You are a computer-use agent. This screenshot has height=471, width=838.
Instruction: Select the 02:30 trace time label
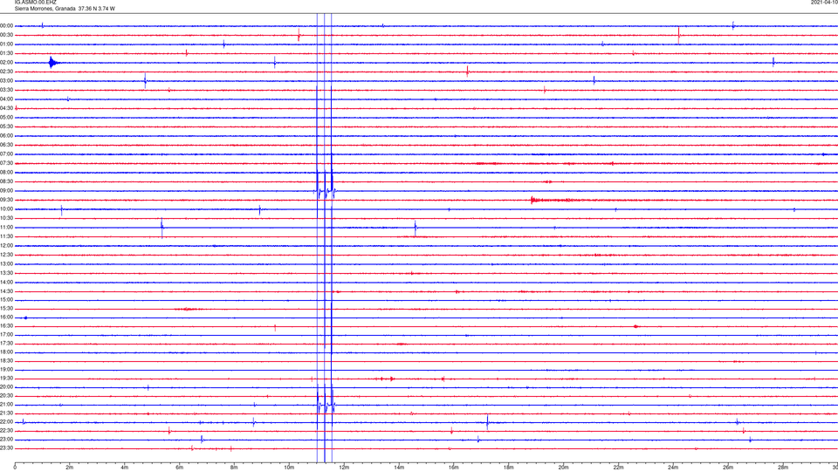pos(7,72)
